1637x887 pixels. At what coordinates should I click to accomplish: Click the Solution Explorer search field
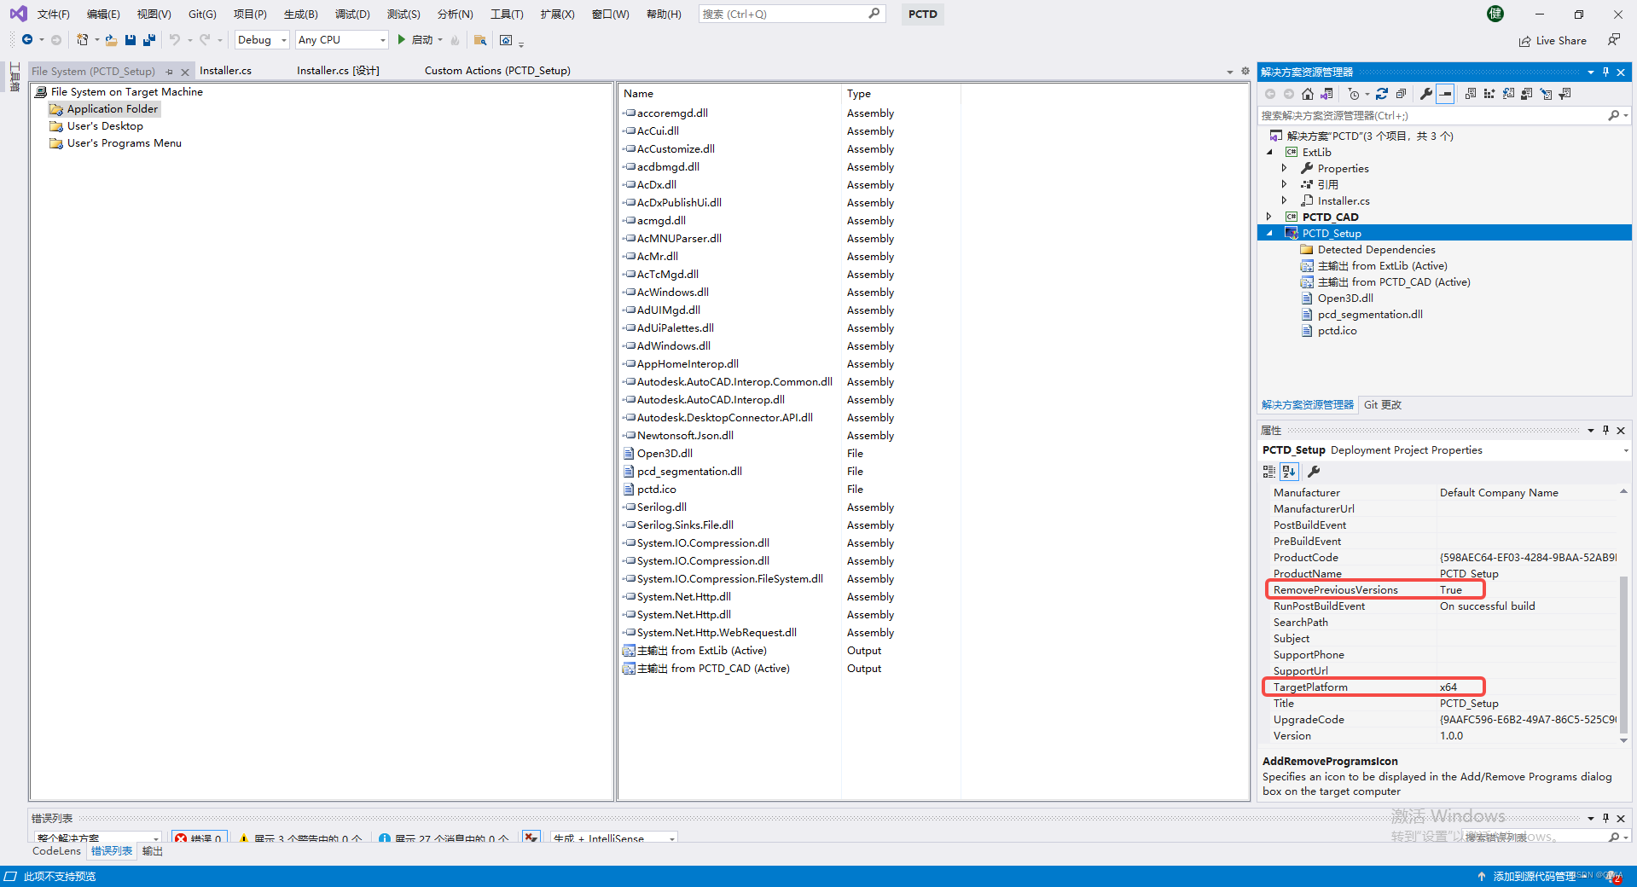point(1443,115)
